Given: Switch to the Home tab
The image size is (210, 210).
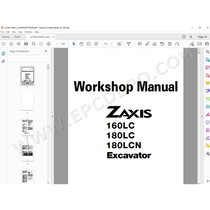Looking at the screenshot, I should [6, 37].
